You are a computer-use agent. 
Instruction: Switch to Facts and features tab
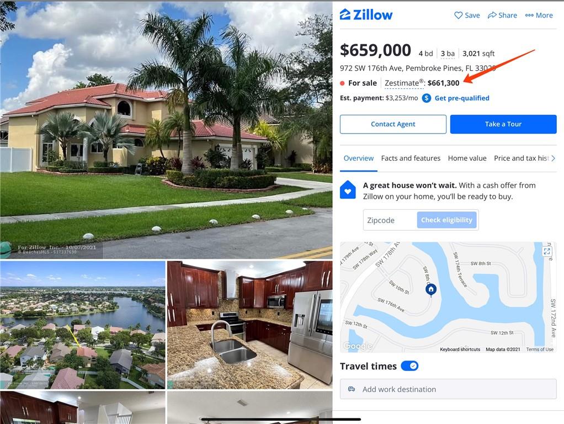411,158
